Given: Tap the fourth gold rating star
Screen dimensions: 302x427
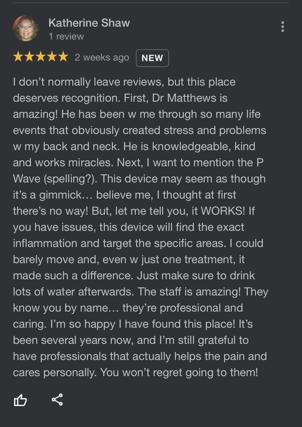Looking at the screenshot, I should (x=52, y=57).
